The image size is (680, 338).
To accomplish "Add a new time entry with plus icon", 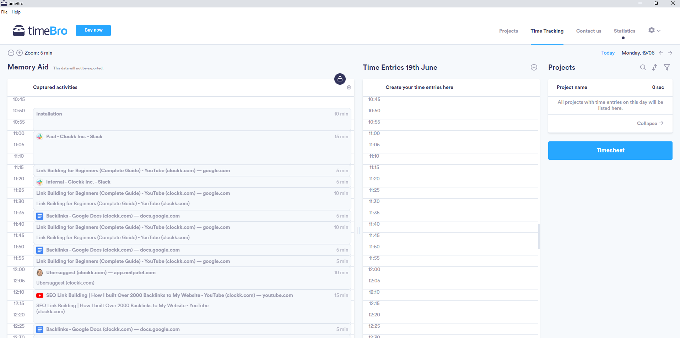I will click(x=534, y=67).
